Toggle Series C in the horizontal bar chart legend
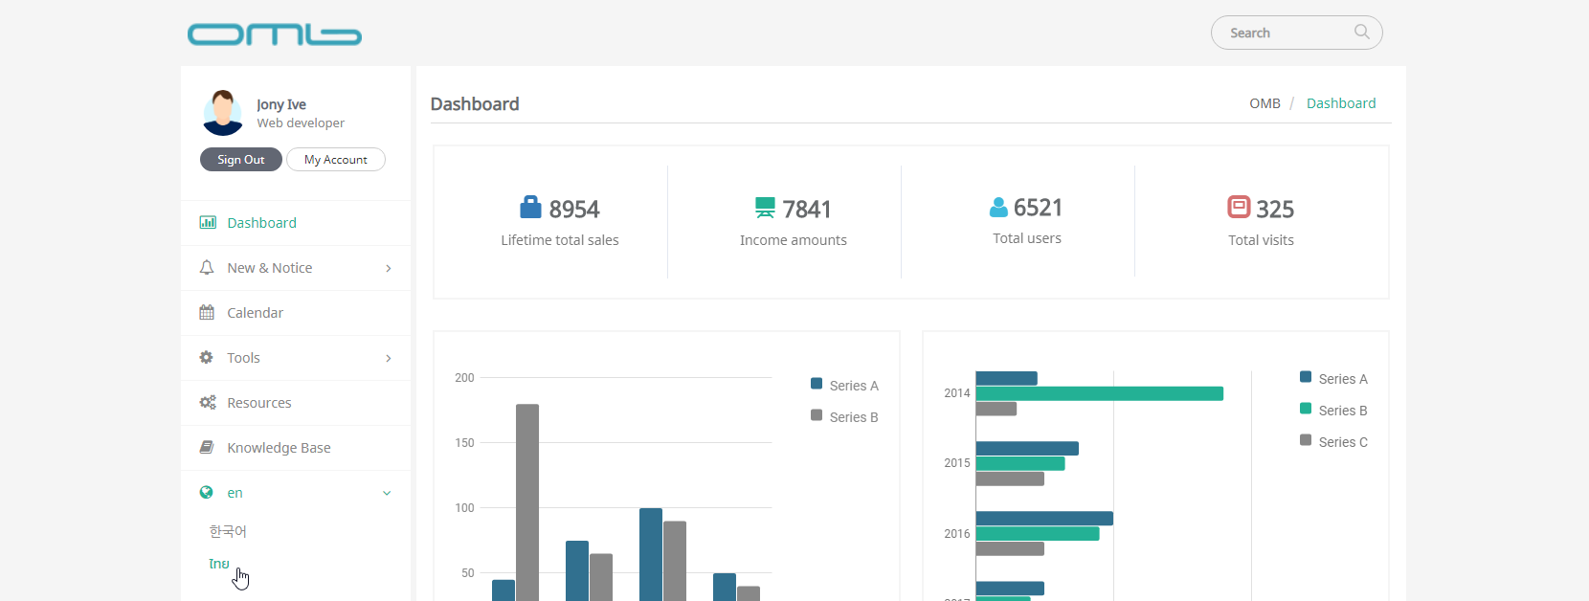The image size is (1589, 601). click(1333, 442)
